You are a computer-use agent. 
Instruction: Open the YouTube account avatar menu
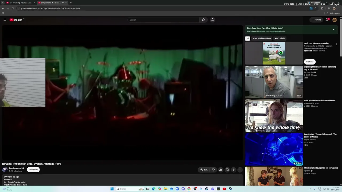335,20
